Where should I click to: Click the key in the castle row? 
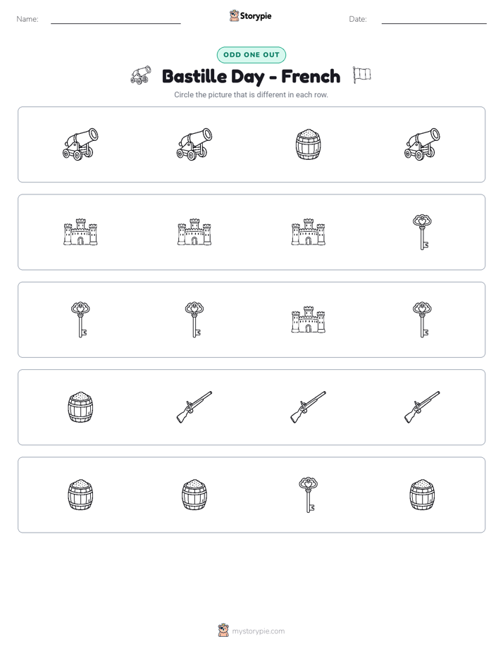click(422, 232)
